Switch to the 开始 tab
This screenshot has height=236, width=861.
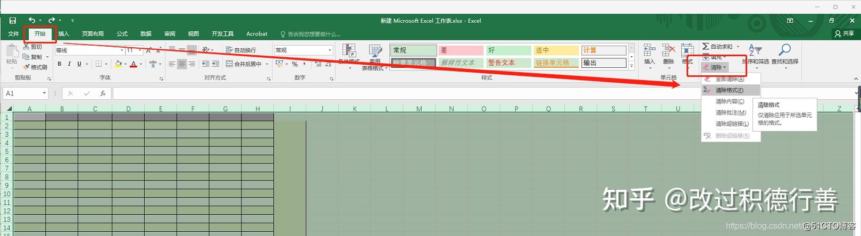(x=40, y=34)
